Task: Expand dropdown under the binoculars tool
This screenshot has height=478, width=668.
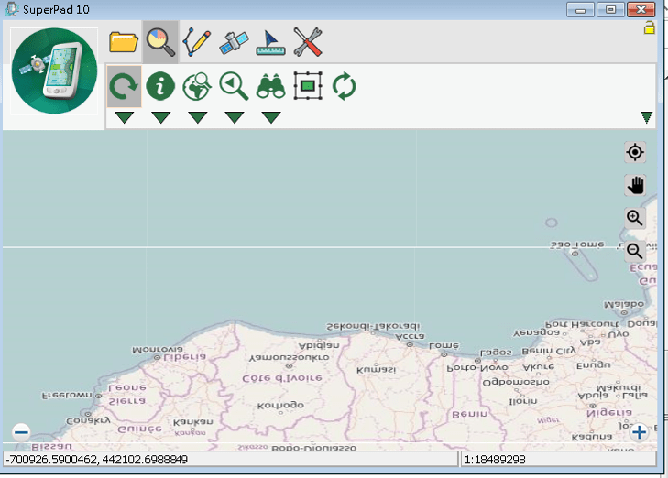Action: (271, 117)
